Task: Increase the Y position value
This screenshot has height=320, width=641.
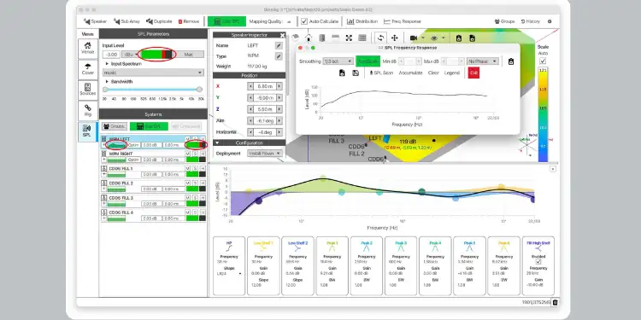Action: coord(279,98)
